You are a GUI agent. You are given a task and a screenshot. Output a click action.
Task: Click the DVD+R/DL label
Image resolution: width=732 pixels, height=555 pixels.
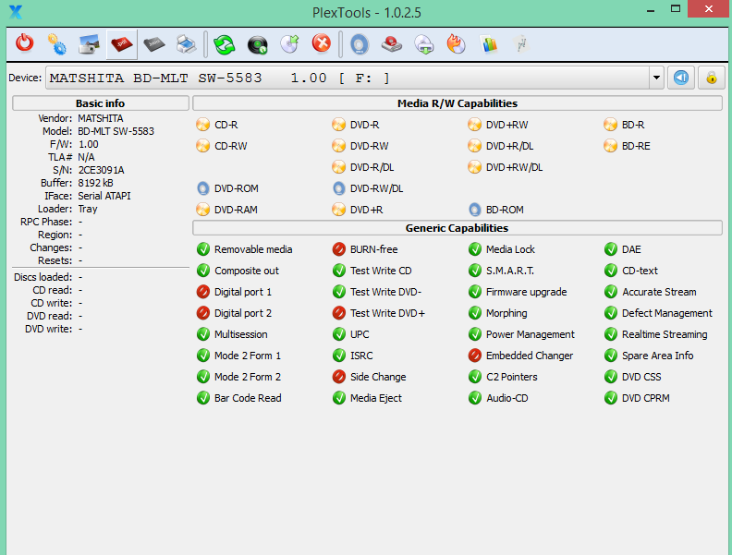(x=510, y=146)
